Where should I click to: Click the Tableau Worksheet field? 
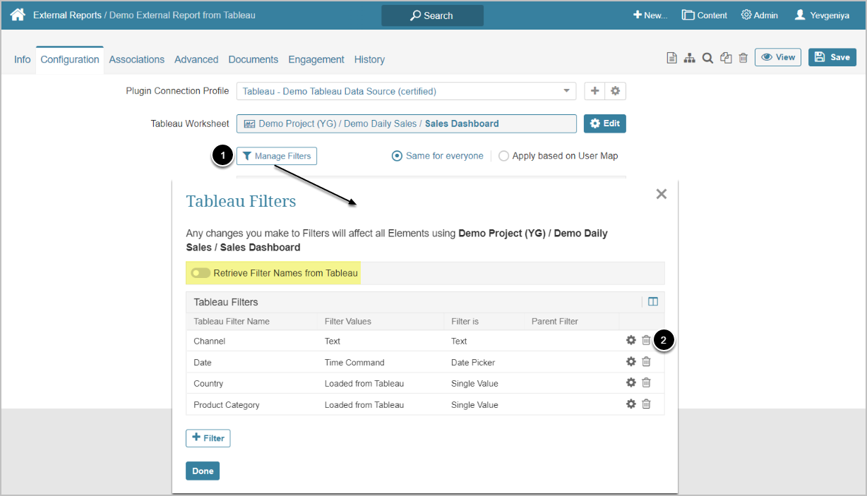coord(406,123)
